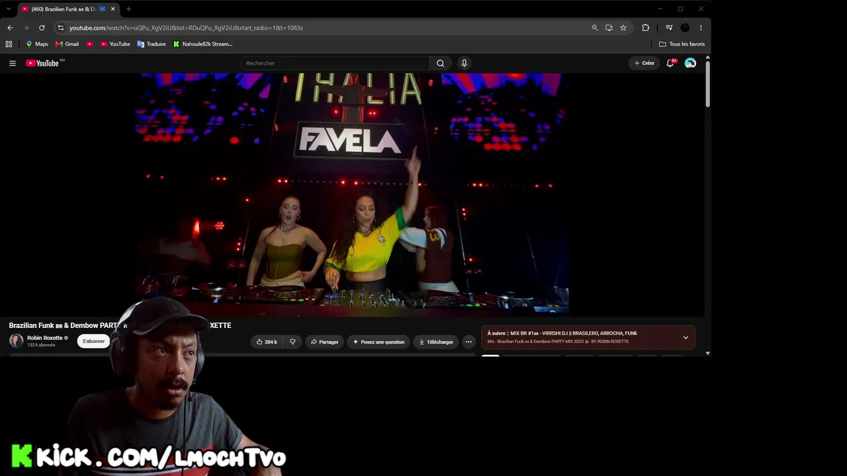Dislike the video with thumbs down
Screen dimensions: 847x476
tap(292, 342)
